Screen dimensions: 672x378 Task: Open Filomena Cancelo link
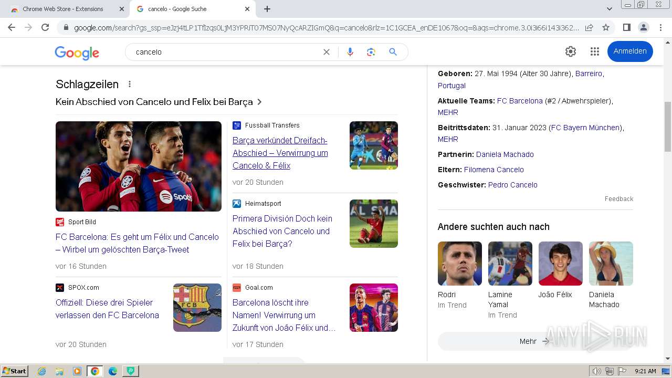[x=493, y=170]
